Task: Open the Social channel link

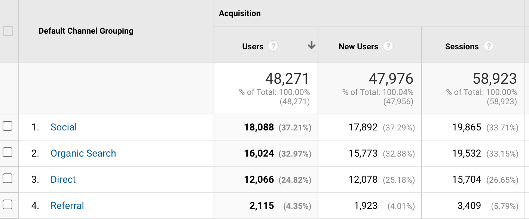Action: 64,127
